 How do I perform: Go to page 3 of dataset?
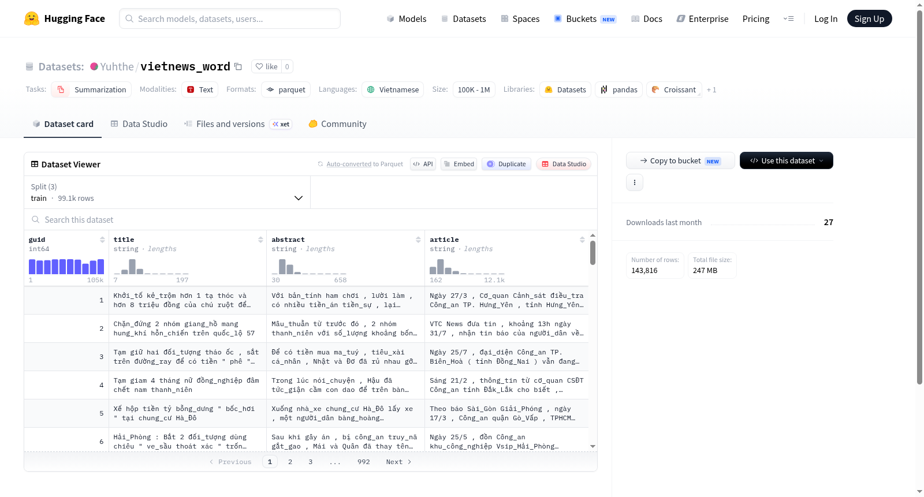pos(311,462)
